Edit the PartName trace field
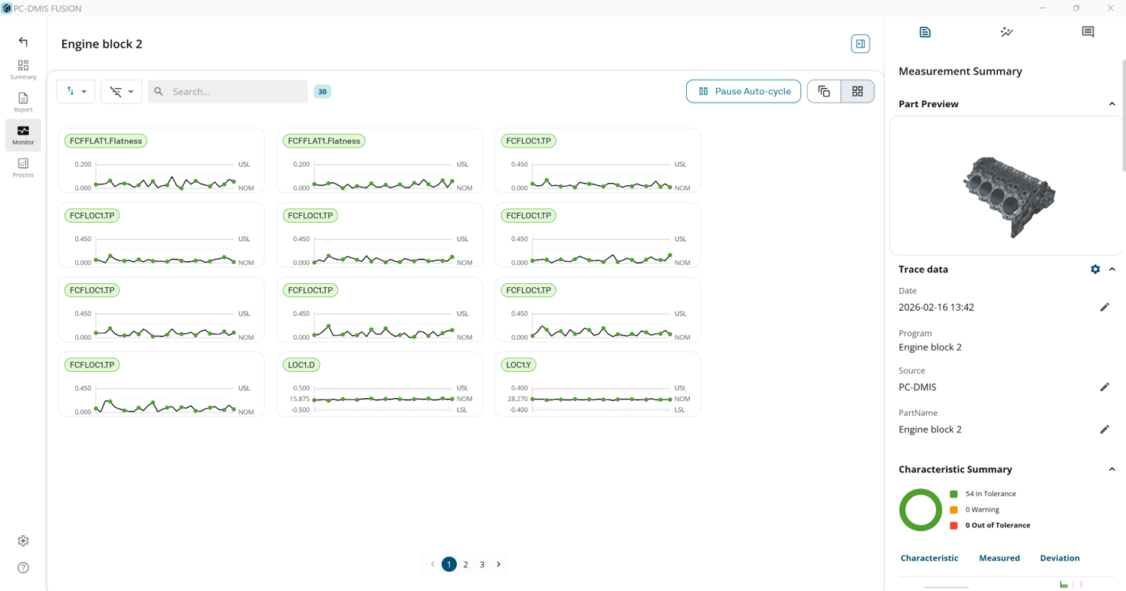 point(1105,429)
